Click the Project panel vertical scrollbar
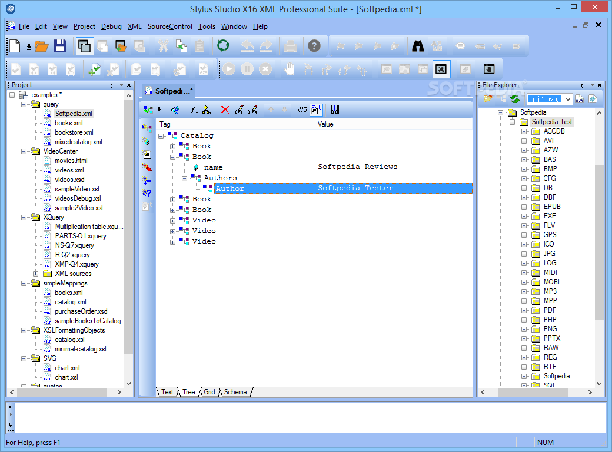The image size is (612, 452). tap(128, 227)
